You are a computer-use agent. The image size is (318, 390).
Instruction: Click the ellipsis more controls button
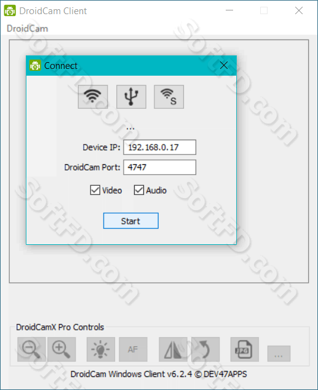279,354
